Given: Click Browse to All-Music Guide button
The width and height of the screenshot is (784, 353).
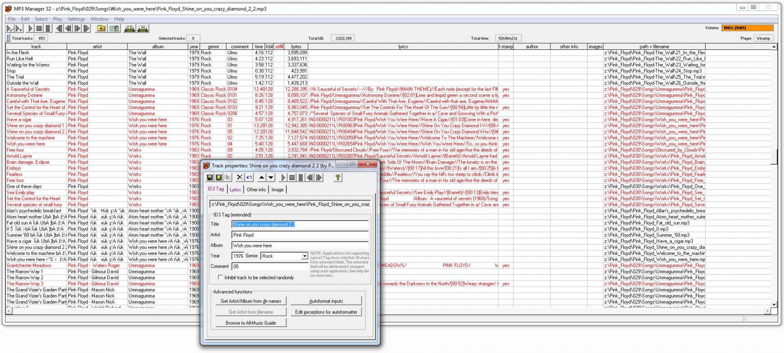Looking at the screenshot, I should [251, 323].
